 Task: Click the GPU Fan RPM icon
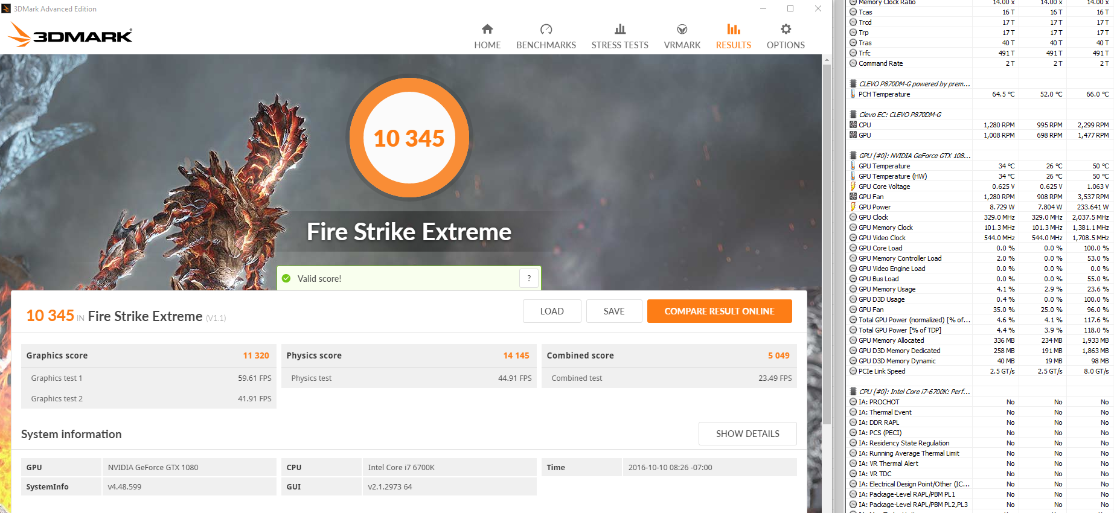(853, 196)
